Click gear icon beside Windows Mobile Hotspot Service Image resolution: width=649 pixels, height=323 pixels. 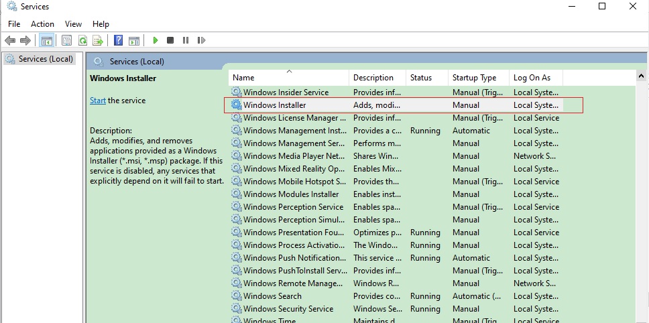(x=237, y=181)
